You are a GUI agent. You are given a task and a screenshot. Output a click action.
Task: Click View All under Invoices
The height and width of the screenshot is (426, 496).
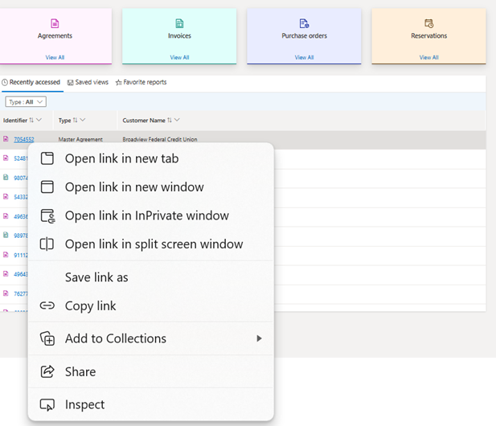point(179,57)
